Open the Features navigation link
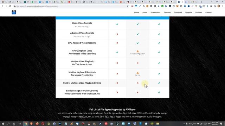Screen dimensions: 225x126 coord(167,13)
